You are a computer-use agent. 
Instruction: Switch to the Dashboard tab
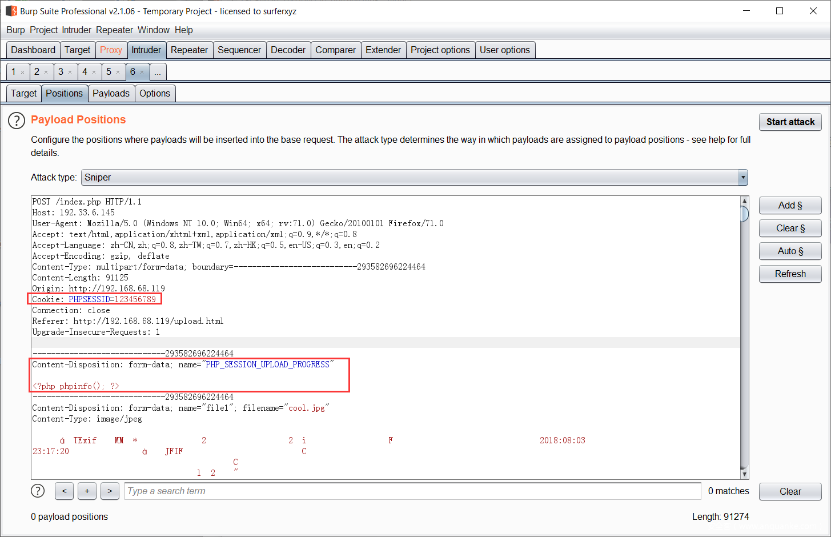pos(33,50)
